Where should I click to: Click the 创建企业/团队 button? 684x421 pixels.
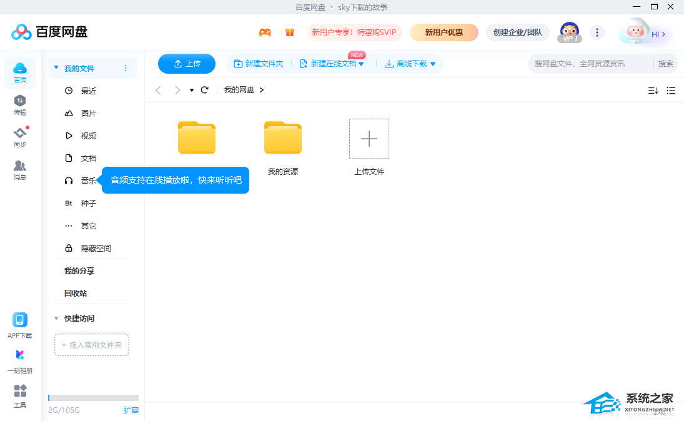click(517, 32)
